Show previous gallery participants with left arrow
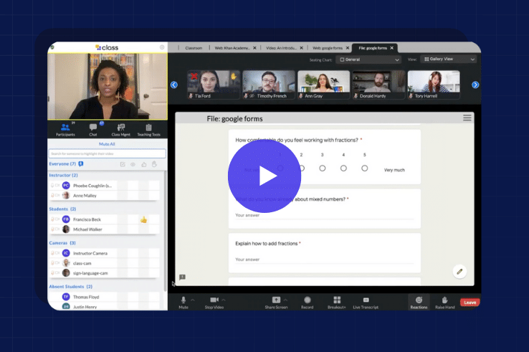 [x=174, y=85]
